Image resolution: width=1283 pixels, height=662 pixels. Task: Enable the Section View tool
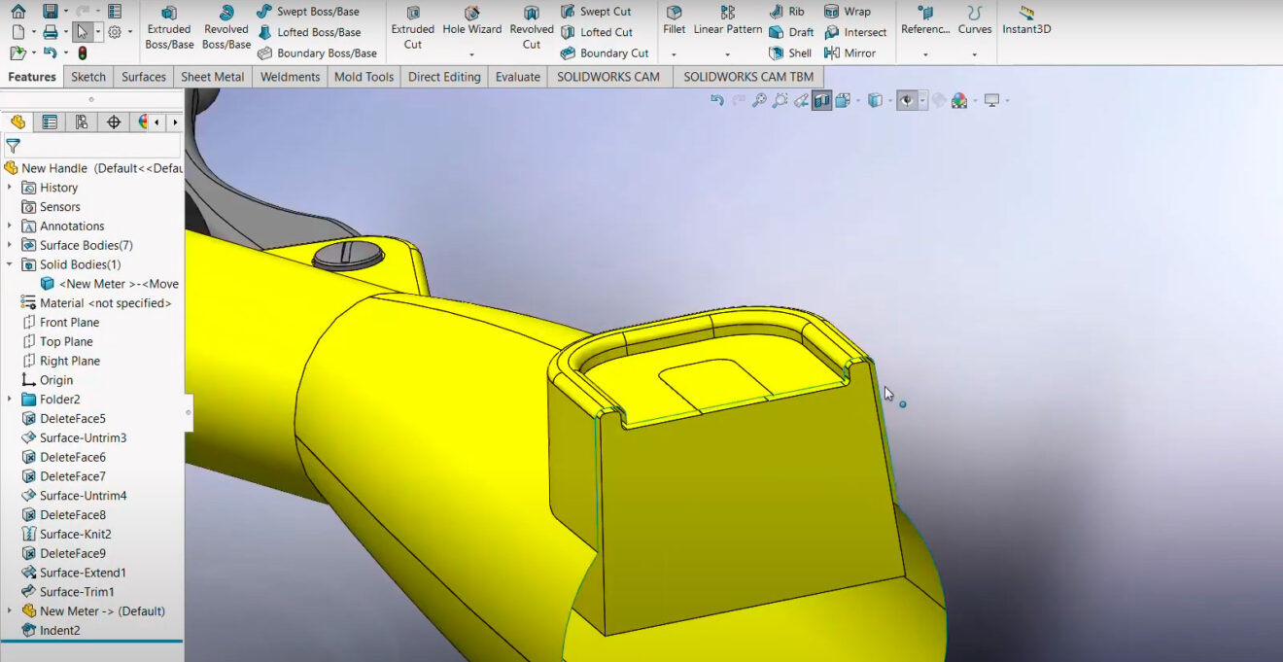pos(819,100)
